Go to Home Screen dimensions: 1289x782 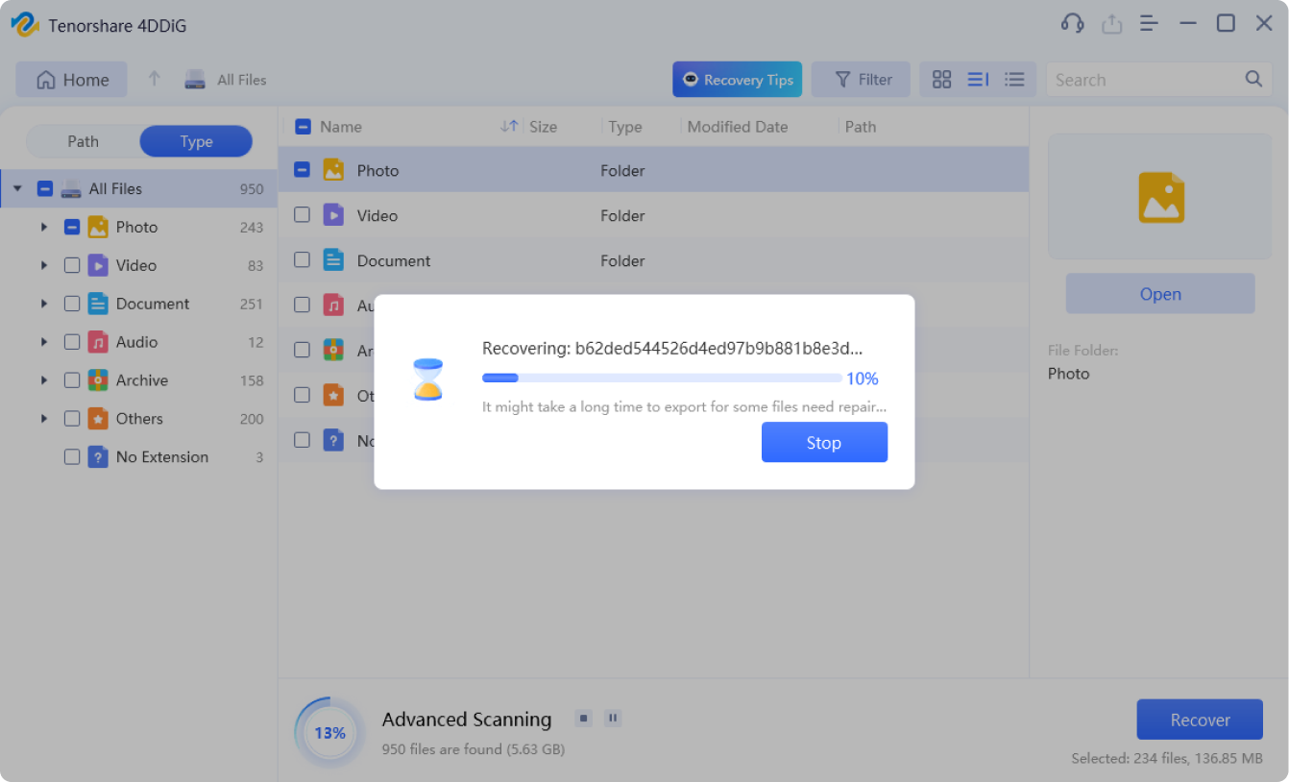coord(71,80)
